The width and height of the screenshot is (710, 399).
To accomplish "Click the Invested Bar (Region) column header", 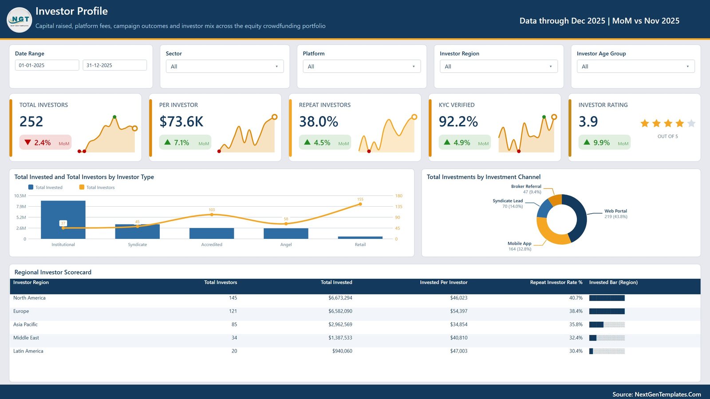I will 613,282.
